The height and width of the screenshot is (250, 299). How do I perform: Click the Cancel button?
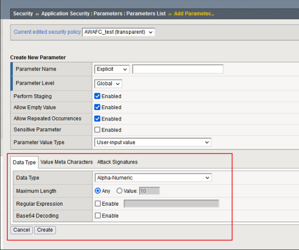tap(21, 230)
